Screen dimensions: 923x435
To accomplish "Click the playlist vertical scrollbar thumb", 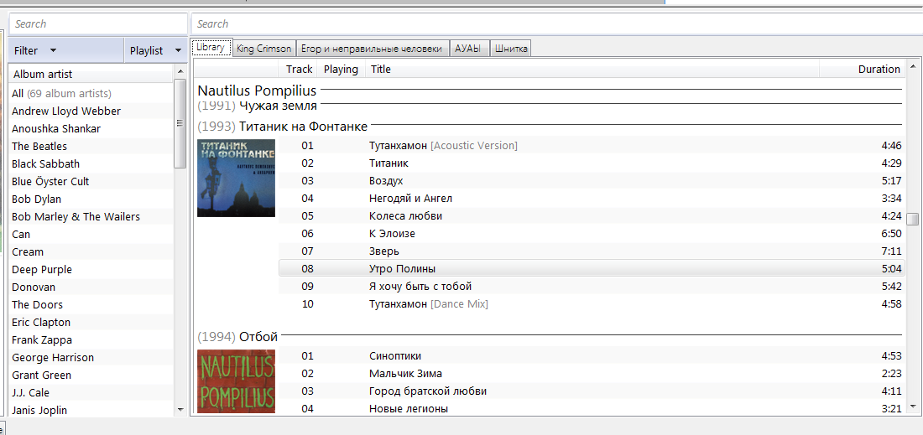I will [x=913, y=220].
